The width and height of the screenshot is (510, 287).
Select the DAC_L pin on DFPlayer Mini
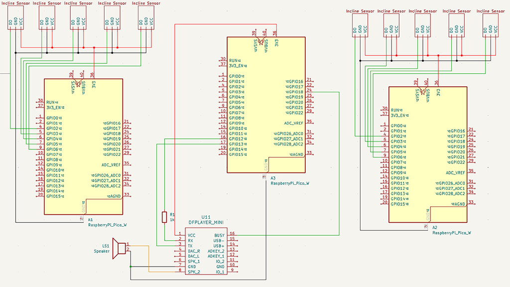point(194,256)
